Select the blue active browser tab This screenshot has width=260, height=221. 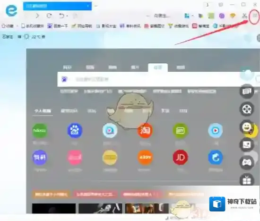57,6
